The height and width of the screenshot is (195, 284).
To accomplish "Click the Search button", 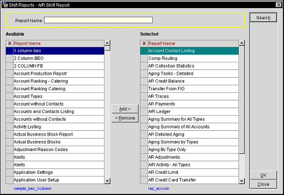I will pyautogui.click(x=263, y=18).
